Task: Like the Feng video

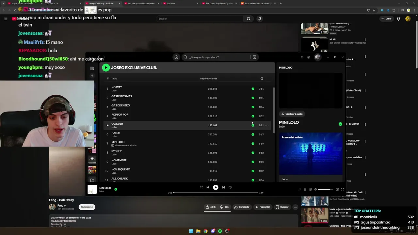Action: [211, 207]
